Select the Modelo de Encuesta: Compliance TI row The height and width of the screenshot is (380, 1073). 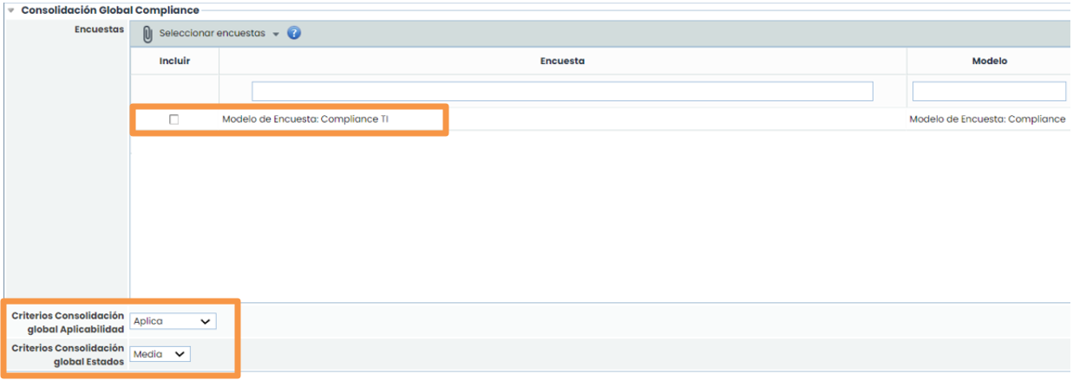(x=305, y=119)
